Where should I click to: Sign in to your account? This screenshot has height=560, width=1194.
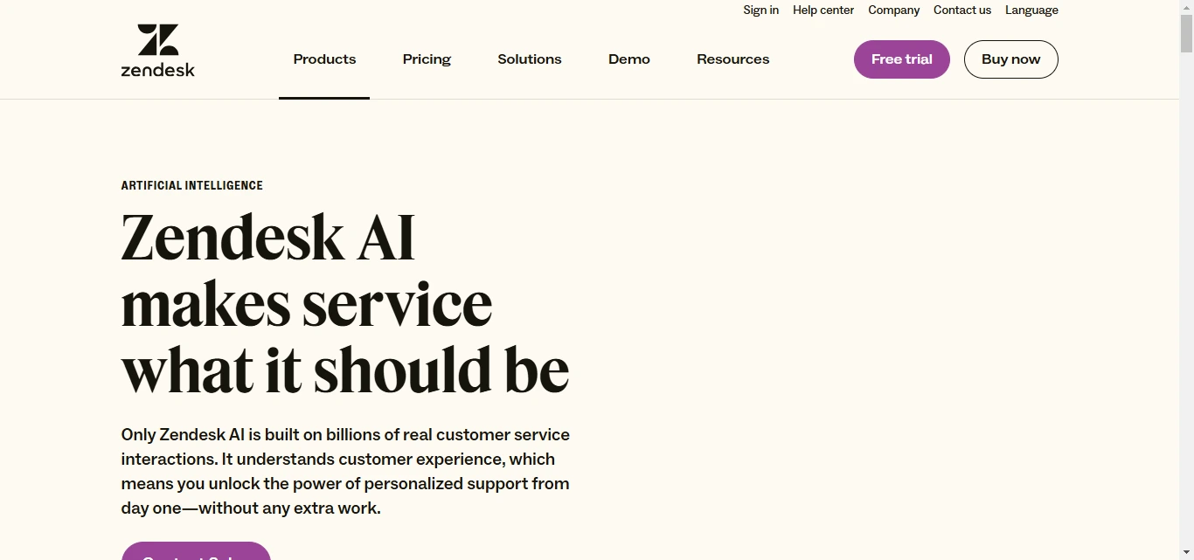760,10
